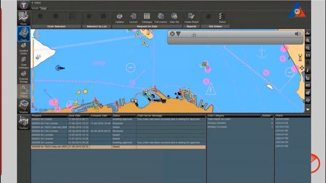Close the floating gray panel
The image size is (326, 183).
(172, 34)
